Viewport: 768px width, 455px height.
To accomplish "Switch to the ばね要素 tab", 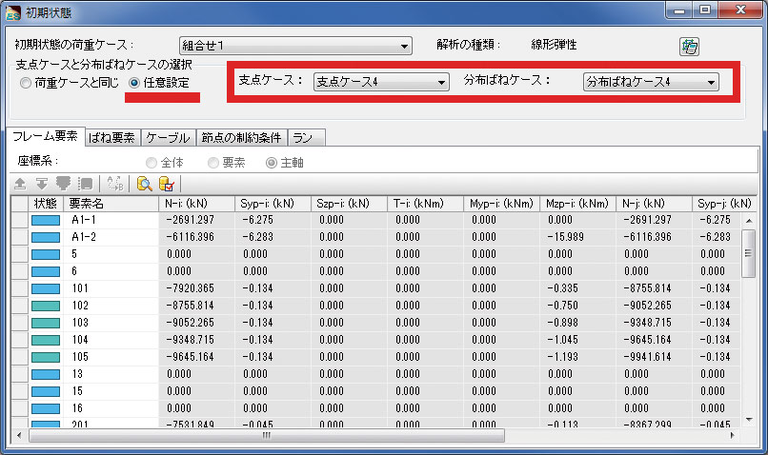I will [x=112, y=138].
